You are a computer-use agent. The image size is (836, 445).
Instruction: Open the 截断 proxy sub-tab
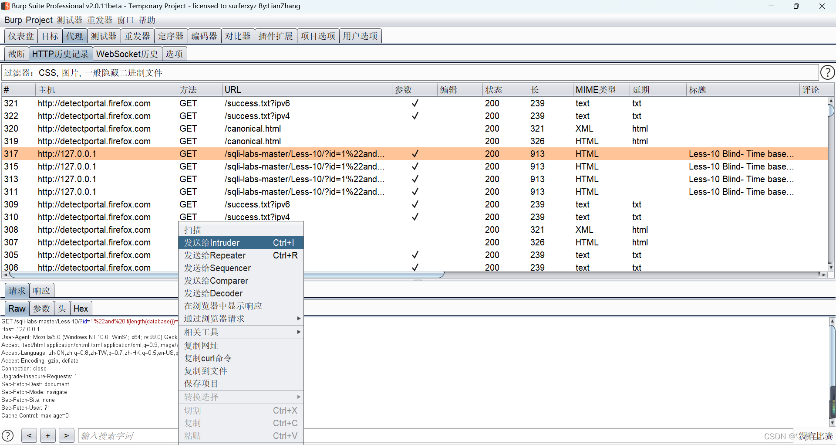pos(17,54)
